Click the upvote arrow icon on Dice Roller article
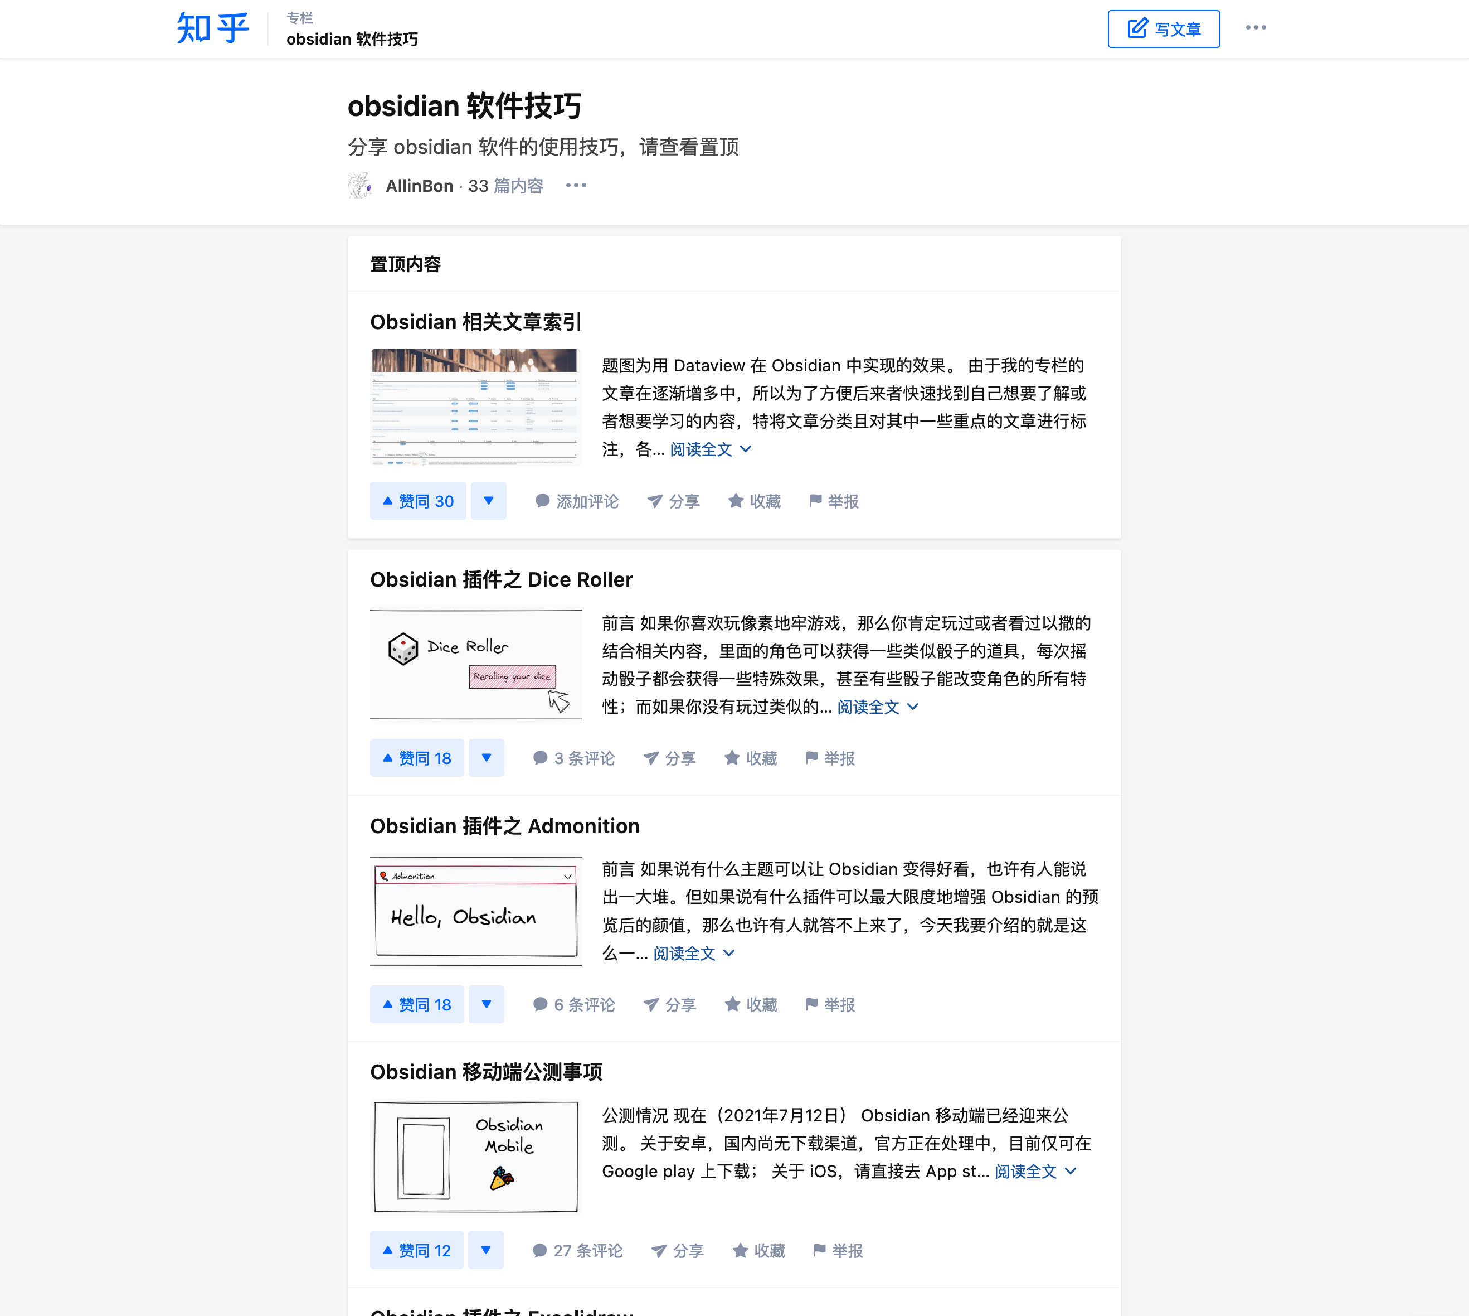1469x1316 pixels. point(387,758)
